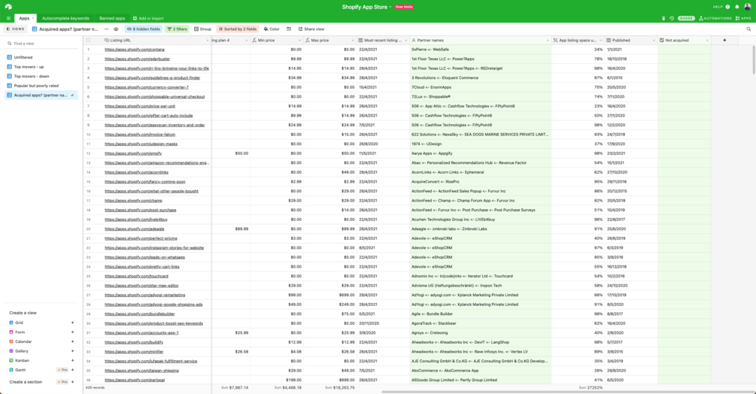The image size is (756, 394).
Task: Toggle the select-all records checkbox
Action: click(x=88, y=40)
